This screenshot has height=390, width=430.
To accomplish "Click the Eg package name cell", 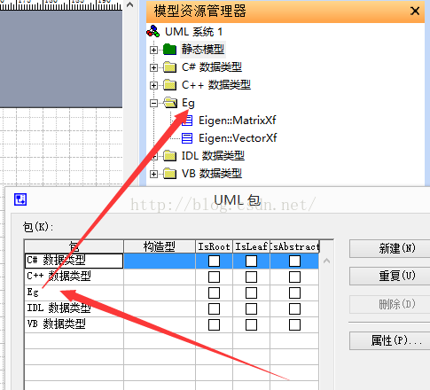I will (x=74, y=292).
